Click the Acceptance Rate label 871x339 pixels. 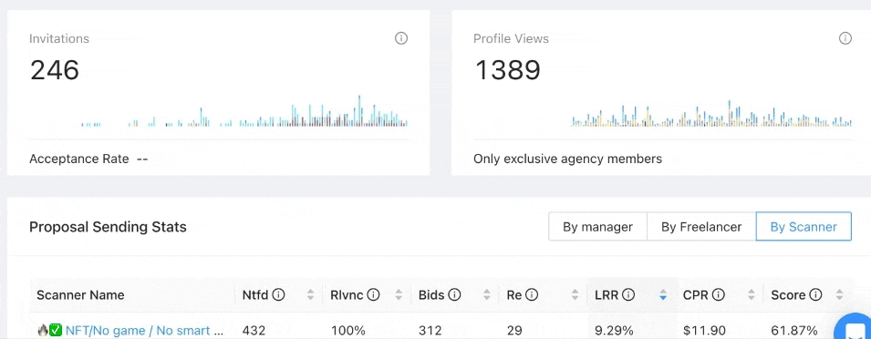click(78, 159)
